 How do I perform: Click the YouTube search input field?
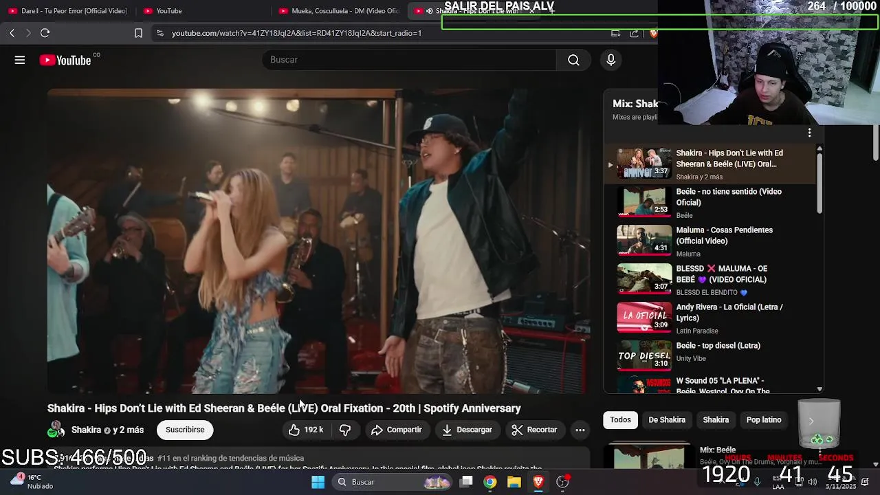[409, 60]
